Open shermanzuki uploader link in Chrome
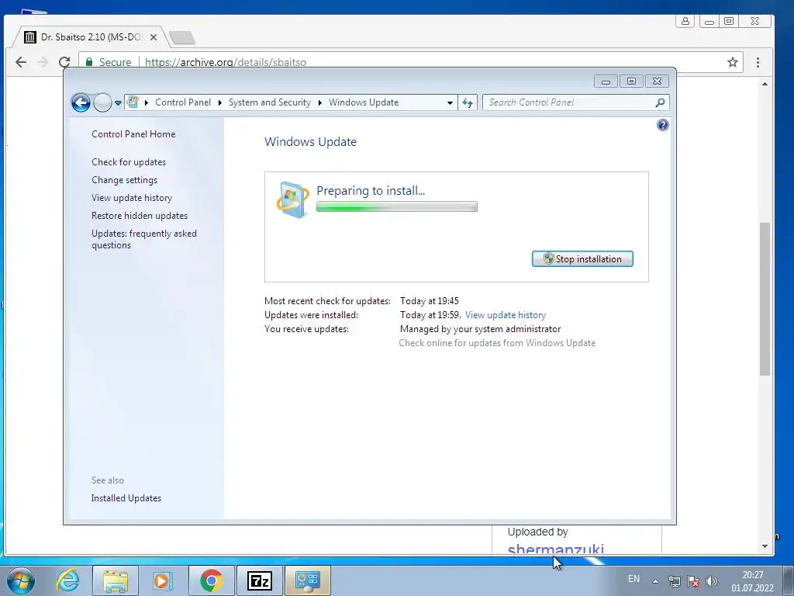794x596 pixels. pos(555,549)
